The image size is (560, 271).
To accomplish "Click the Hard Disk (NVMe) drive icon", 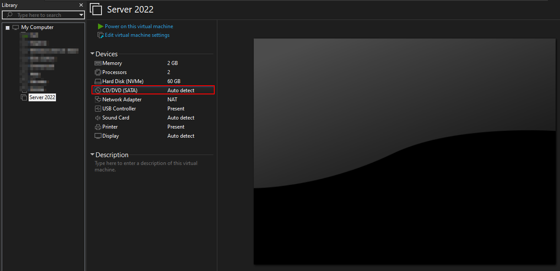I will (x=98, y=81).
